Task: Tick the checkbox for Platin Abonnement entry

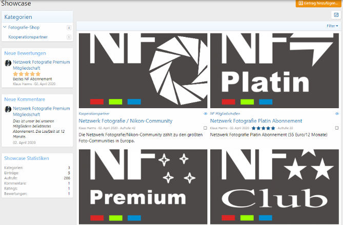Action: pyautogui.click(x=337, y=128)
